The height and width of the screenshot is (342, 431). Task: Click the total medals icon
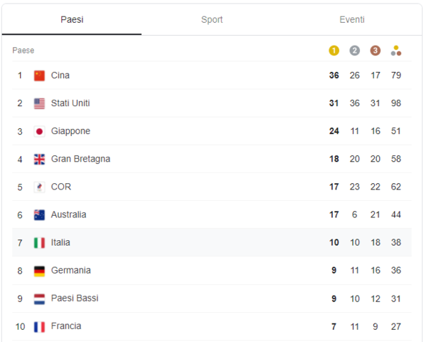pos(396,51)
